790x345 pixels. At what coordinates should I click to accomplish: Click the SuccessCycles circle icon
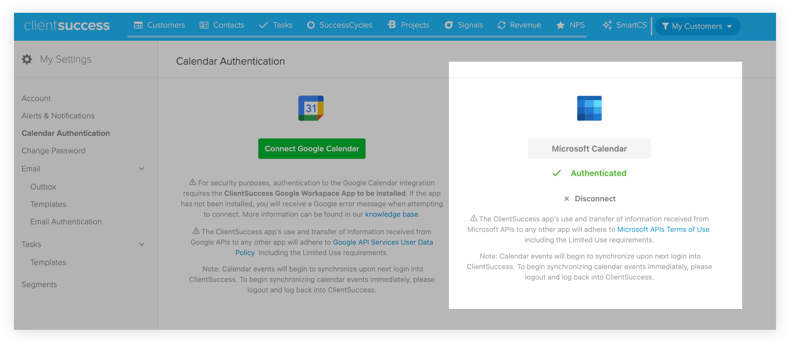click(x=311, y=25)
